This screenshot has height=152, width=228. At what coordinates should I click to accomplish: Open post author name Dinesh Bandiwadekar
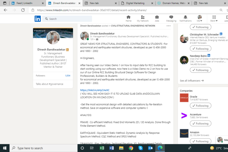[x=102, y=34]
